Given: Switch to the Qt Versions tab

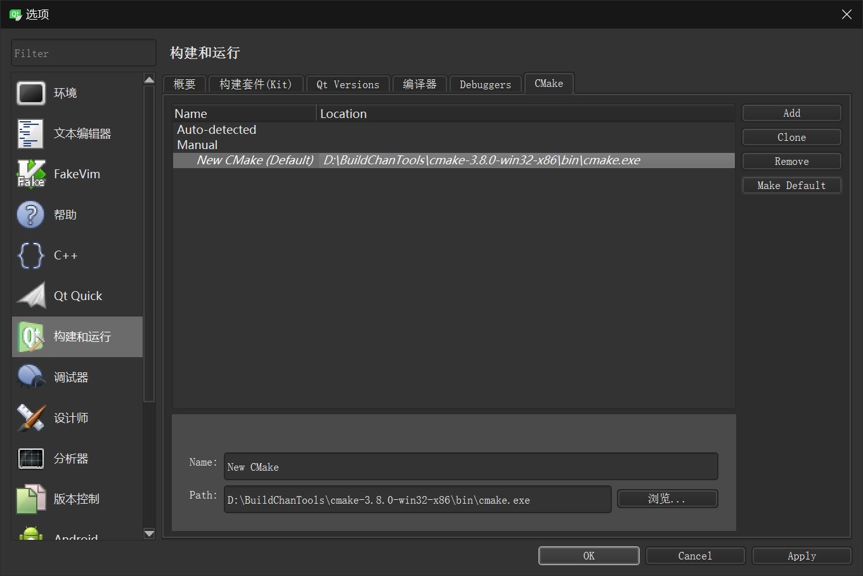Looking at the screenshot, I should click(x=347, y=84).
